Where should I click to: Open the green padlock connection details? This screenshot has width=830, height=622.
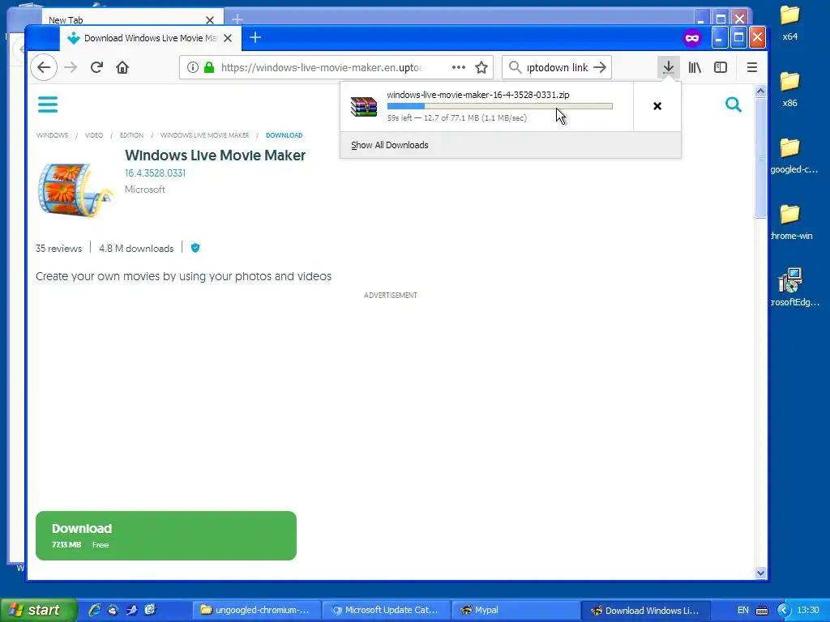[209, 67]
